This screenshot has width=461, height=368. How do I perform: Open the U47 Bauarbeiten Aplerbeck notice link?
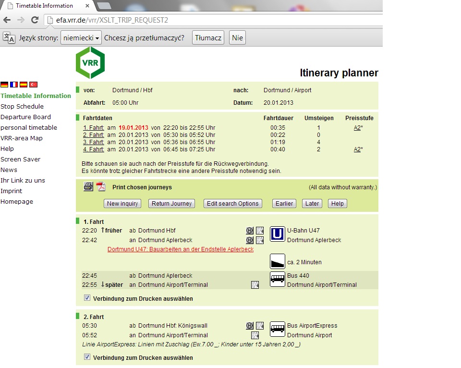(x=181, y=249)
